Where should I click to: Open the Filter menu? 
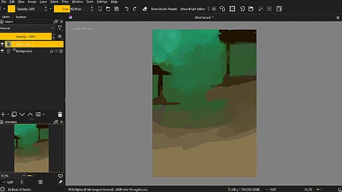coord(65,2)
